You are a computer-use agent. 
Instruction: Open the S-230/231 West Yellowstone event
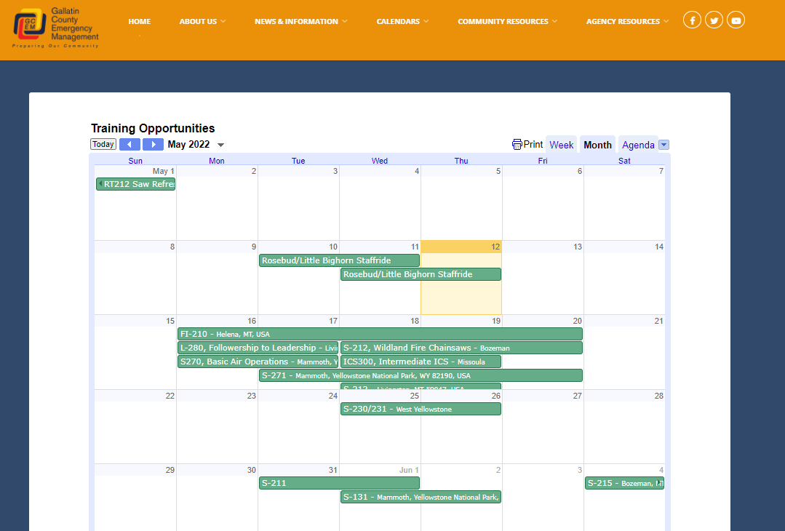pyautogui.click(x=421, y=409)
